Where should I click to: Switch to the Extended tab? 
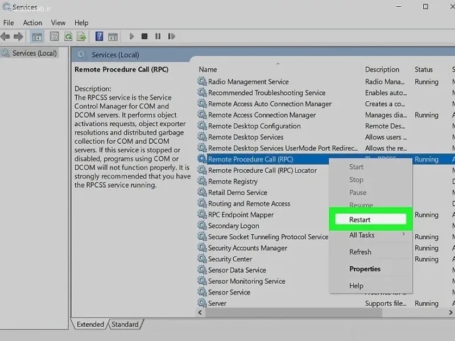[90, 324]
